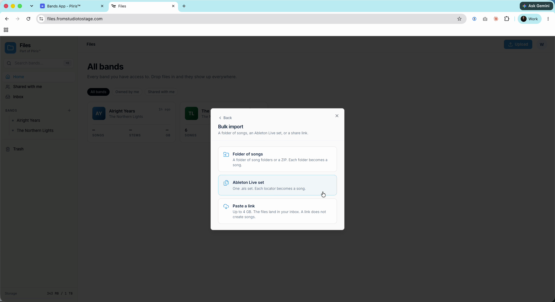This screenshot has height=302, width=555.
Task: Select the Owned by me filter
Action: click(127, 92)
